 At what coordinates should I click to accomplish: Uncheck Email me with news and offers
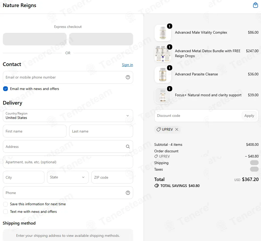5,89
